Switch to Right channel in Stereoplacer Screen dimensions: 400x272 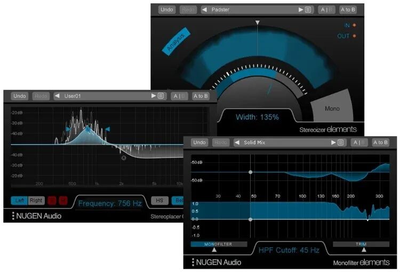(x=36, y=201)
